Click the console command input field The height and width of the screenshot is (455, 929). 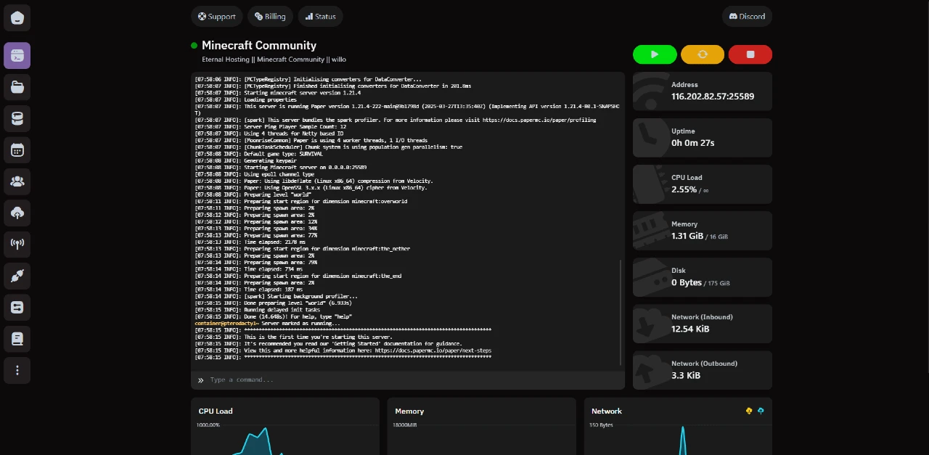(408, 380)
